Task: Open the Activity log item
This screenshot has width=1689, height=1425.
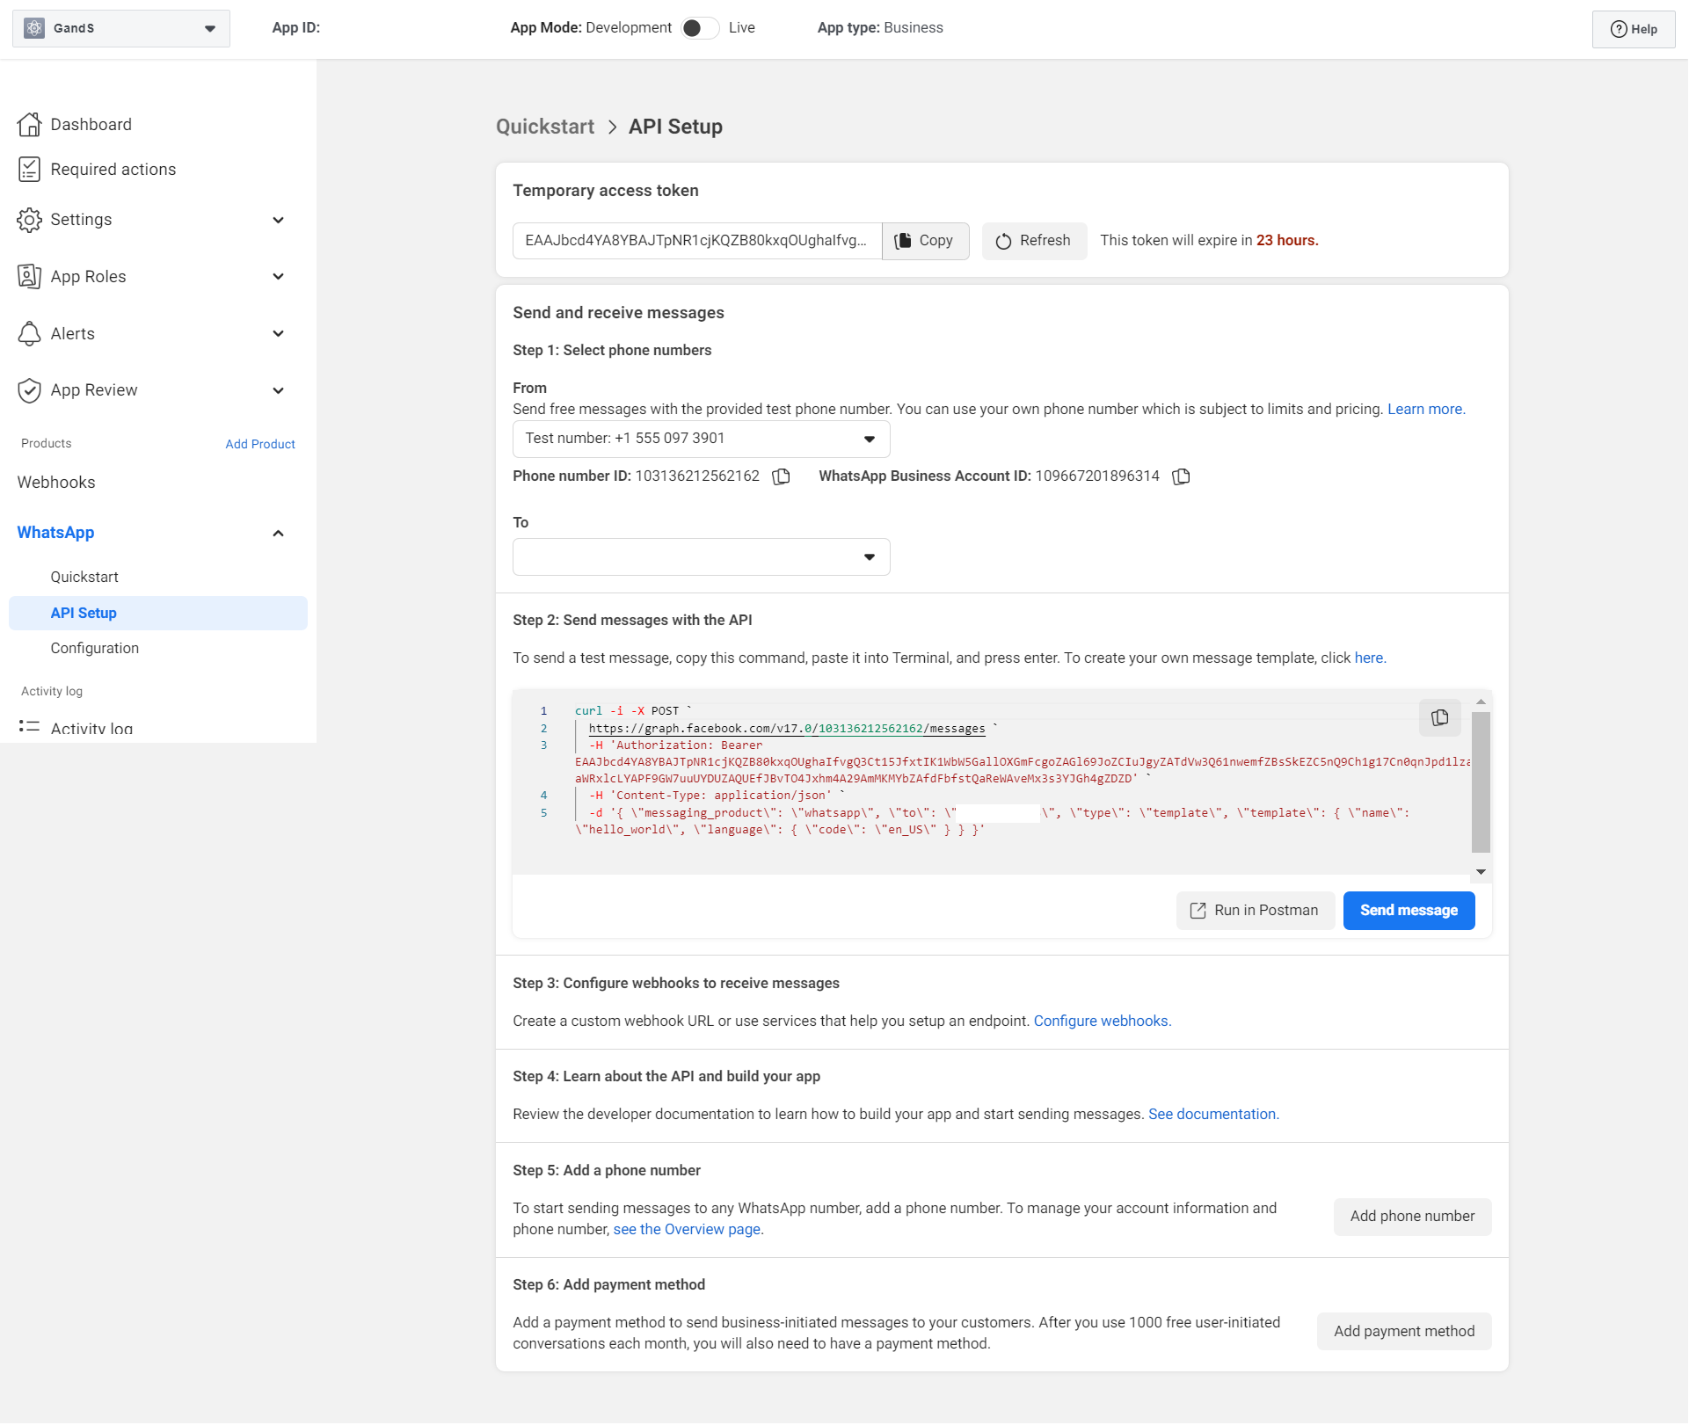Action: [x=91, y=729]
